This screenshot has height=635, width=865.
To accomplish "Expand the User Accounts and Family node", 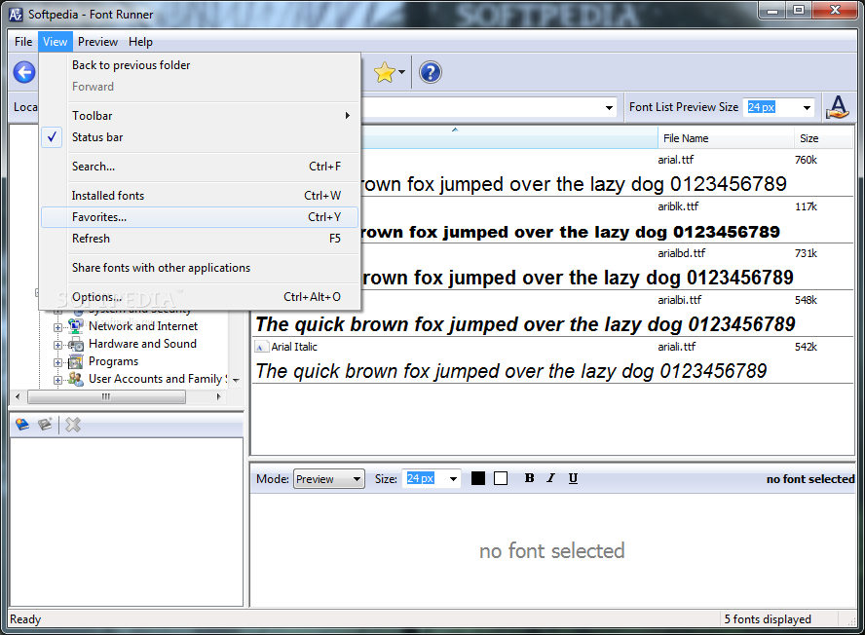I will pos(57,380).
